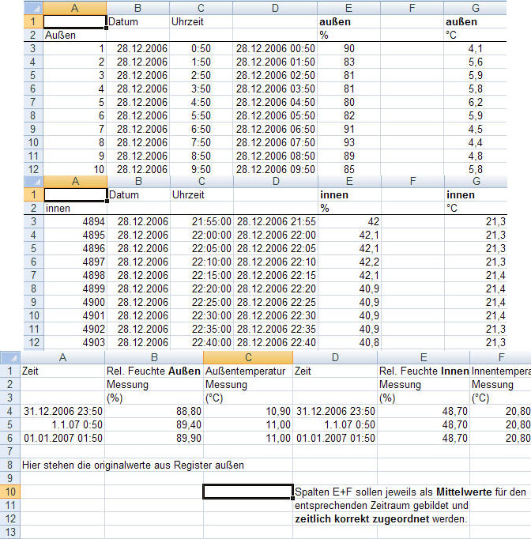
Task: Click the cell containing index 4894
Action: pyautogui.click(x=74, y=221)
